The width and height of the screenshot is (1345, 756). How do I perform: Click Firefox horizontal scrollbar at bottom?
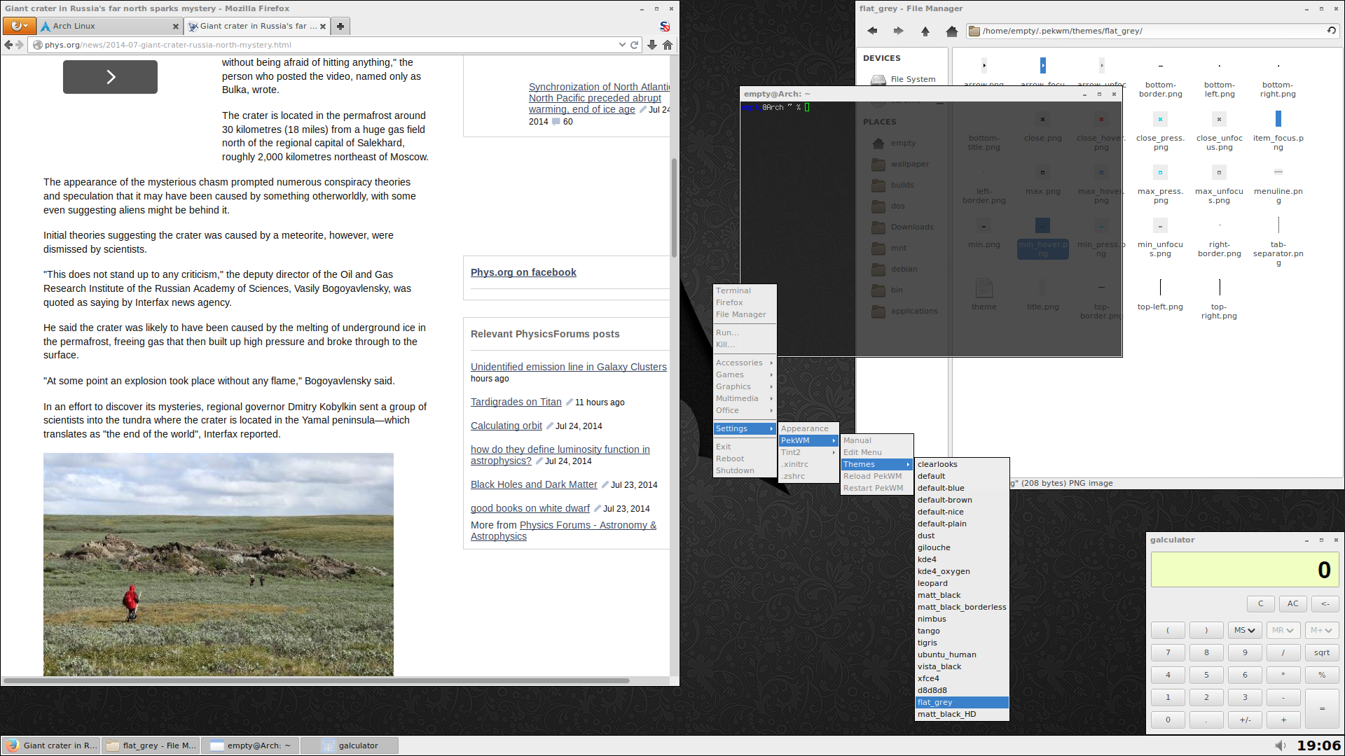316,680
